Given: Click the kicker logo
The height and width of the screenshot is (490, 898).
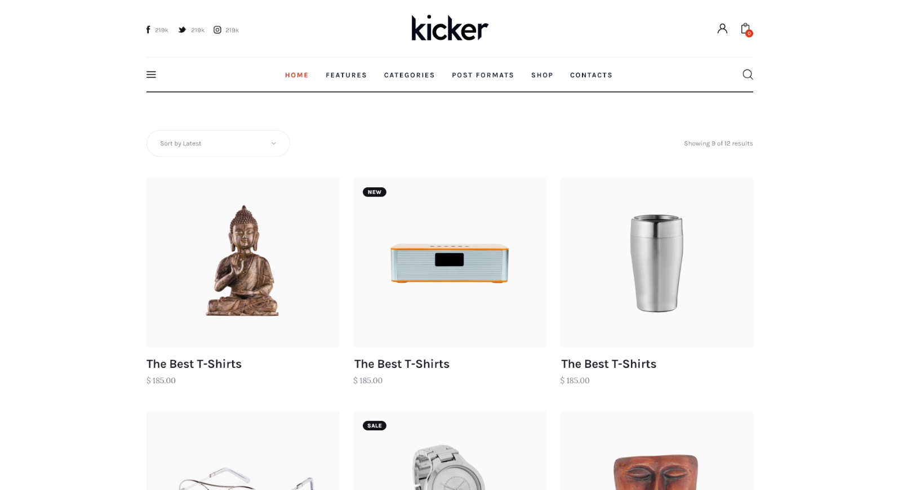Looking at the screenshot, I should click(x=450, y=28).
